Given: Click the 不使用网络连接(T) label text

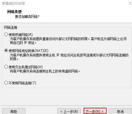Looking at the screenshot, I should click(22, 83).
